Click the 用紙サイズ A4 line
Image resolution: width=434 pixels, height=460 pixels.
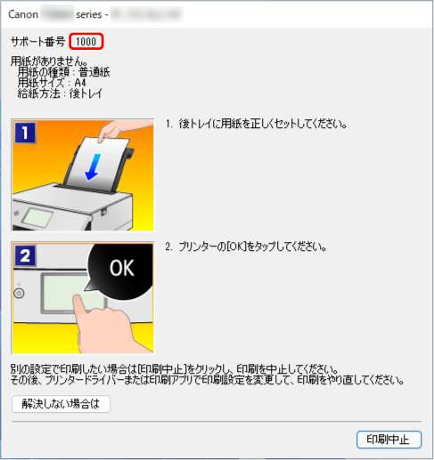(x=52, y=83)
